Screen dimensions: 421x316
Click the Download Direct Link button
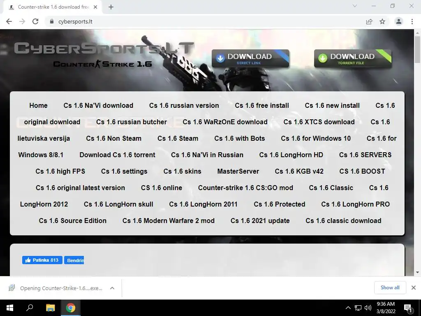pyautogui.click(x=250, y=58)
